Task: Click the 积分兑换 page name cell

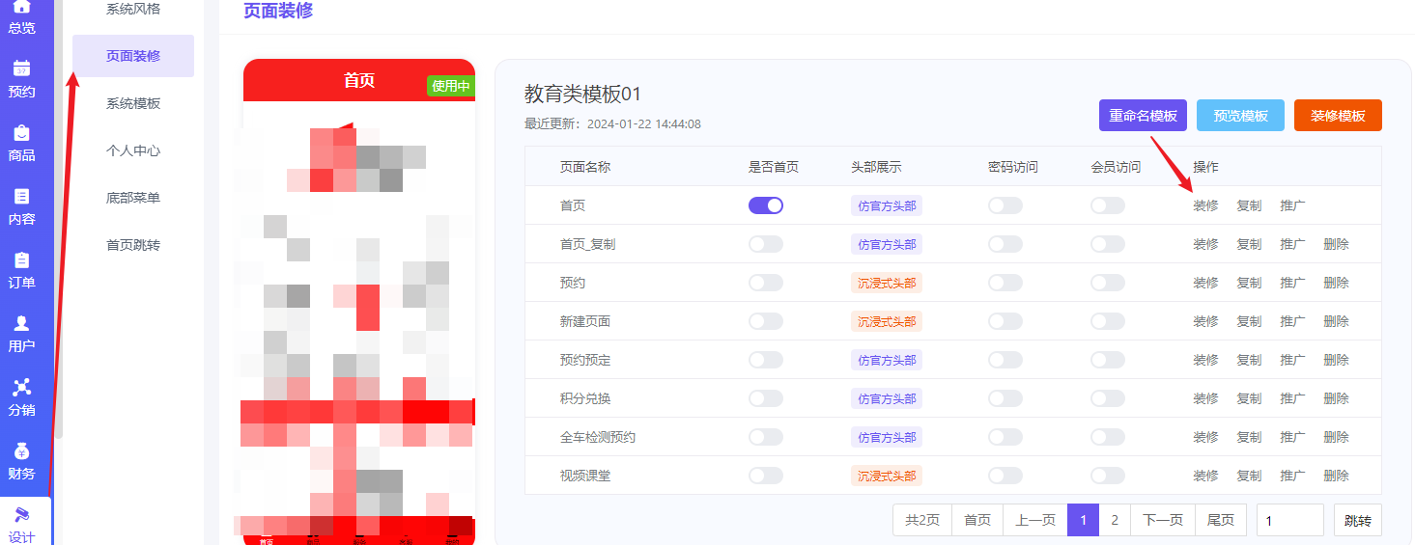Action: click(585, 398)
